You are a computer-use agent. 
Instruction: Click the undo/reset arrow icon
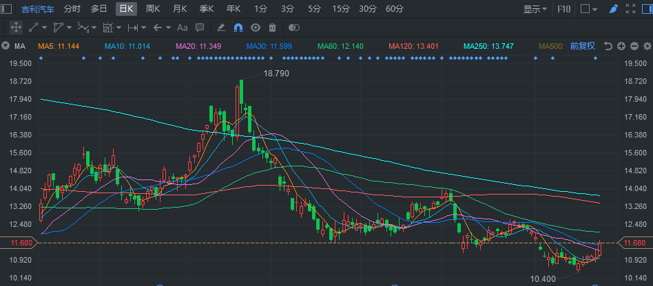608,46
